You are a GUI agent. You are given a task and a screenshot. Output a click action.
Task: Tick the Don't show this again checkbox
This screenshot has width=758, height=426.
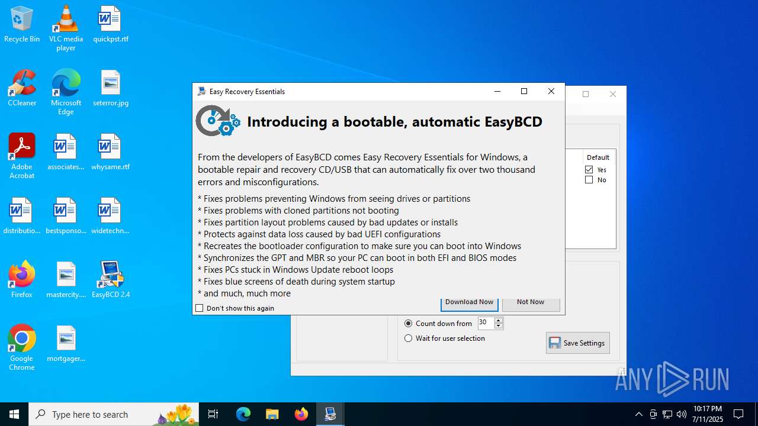click(x=200, y=308)
